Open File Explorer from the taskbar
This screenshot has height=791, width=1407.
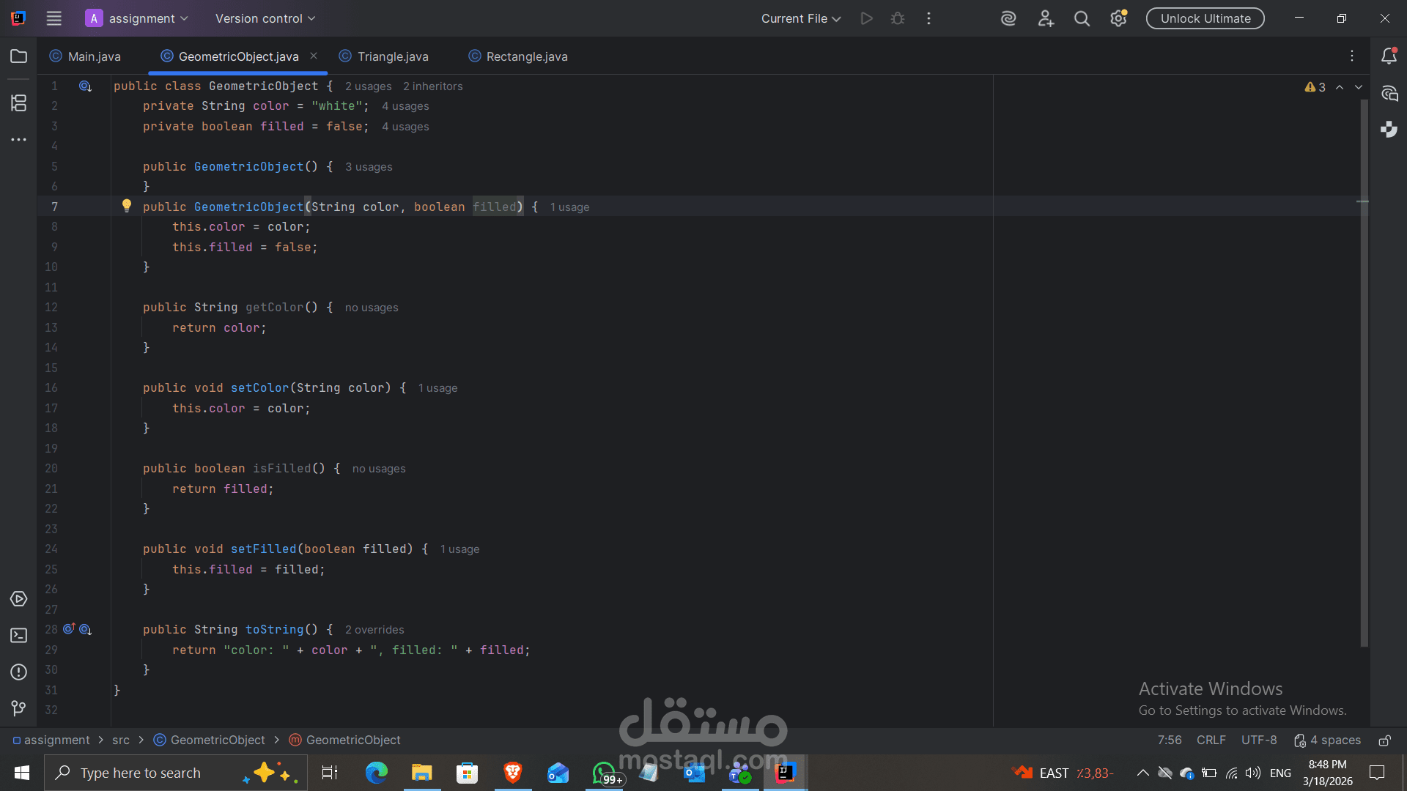click(x=422, y=773)
